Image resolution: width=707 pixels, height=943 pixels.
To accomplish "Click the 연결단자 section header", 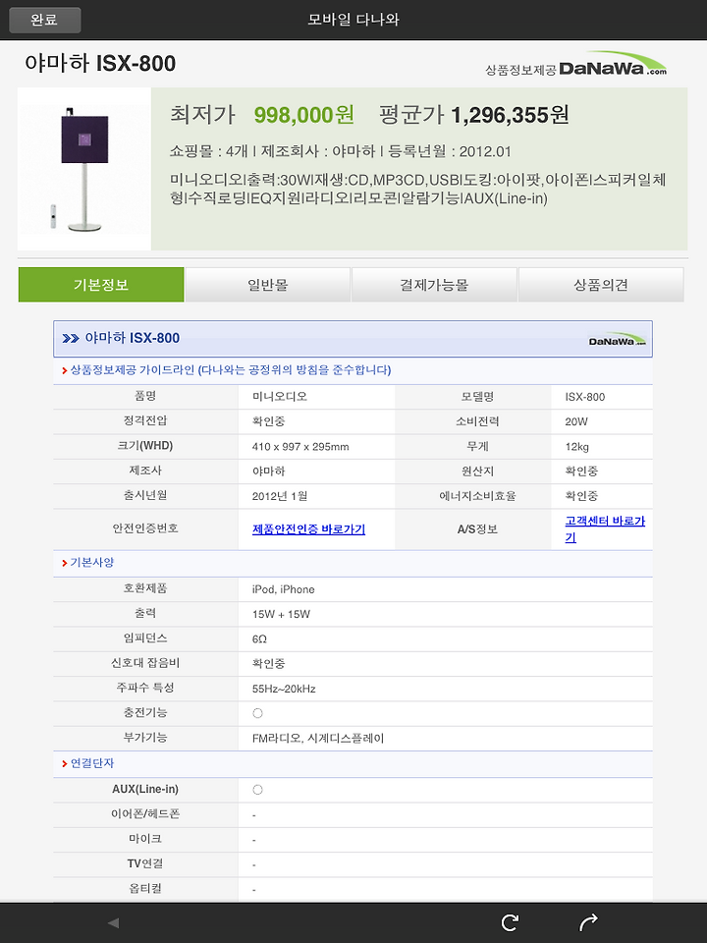I will [91, 763].
